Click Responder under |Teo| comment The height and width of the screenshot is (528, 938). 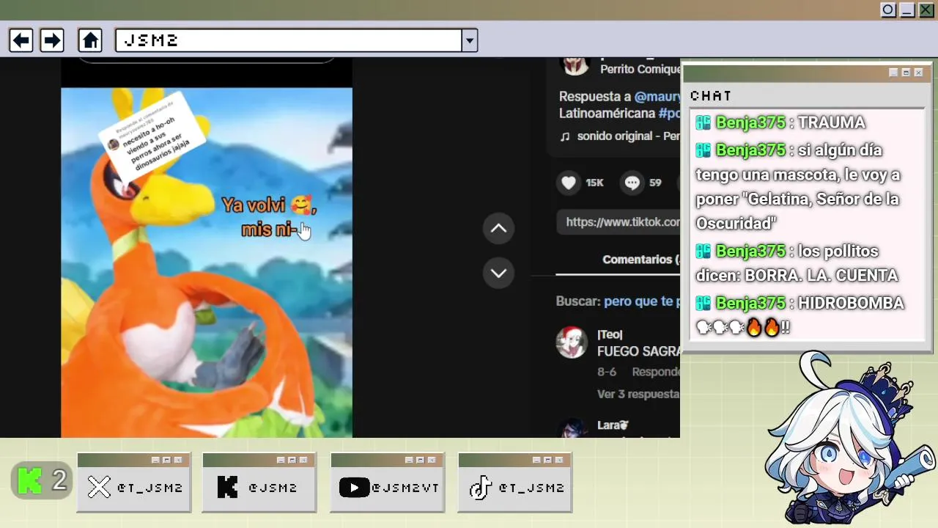pos(656,372)
